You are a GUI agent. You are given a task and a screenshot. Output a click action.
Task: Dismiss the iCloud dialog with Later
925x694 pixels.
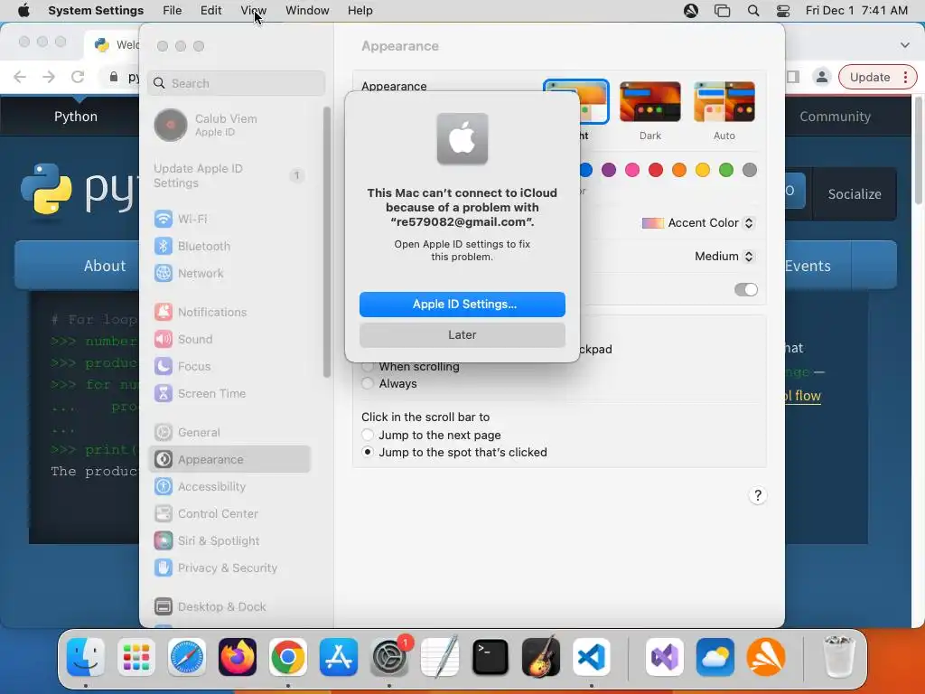tap(462, 335)
